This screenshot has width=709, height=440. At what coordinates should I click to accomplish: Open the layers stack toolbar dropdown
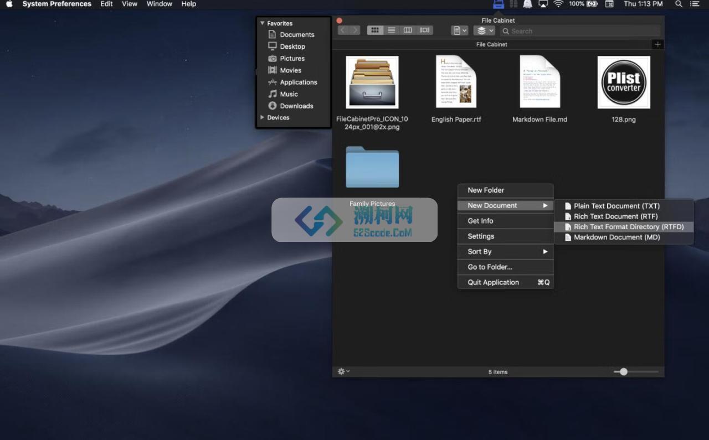(x=484, y=30)
